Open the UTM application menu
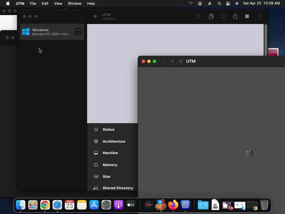The width and height of the screenshot is (285, 214). click(x=20, y=3)
